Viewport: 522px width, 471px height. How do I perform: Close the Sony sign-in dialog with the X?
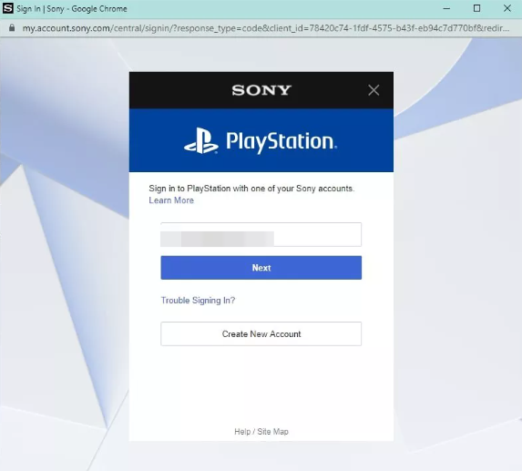tap(374, 90)
